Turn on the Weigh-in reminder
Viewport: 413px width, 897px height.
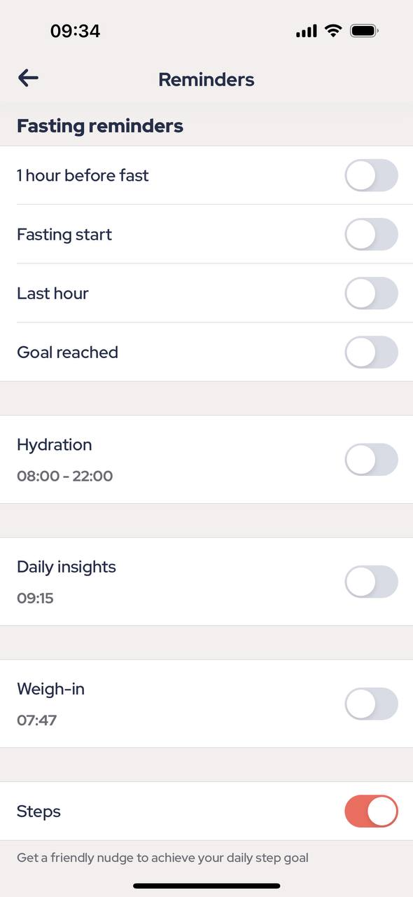[x=372, y=704]
